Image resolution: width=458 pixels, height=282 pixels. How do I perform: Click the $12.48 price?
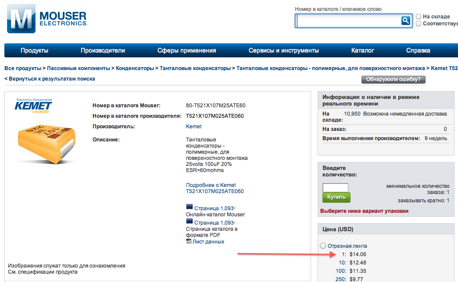358,262
